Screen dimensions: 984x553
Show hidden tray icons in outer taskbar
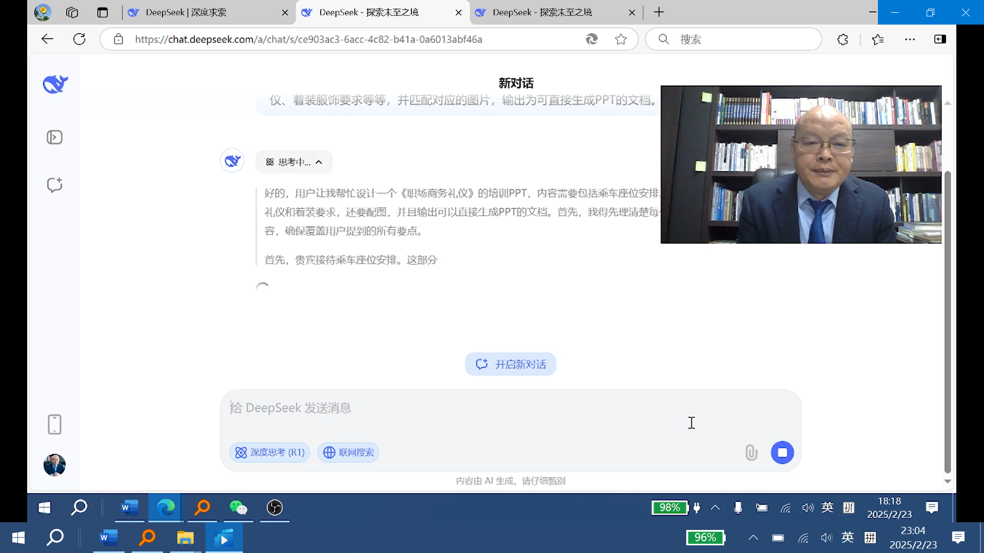point(753,538)
